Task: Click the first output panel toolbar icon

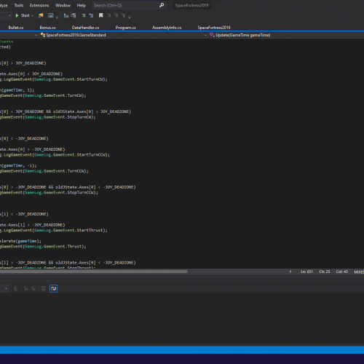Action: tap(16, 288)
